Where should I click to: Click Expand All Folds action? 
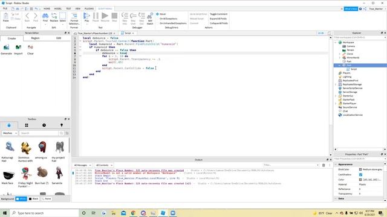point(218,19)
